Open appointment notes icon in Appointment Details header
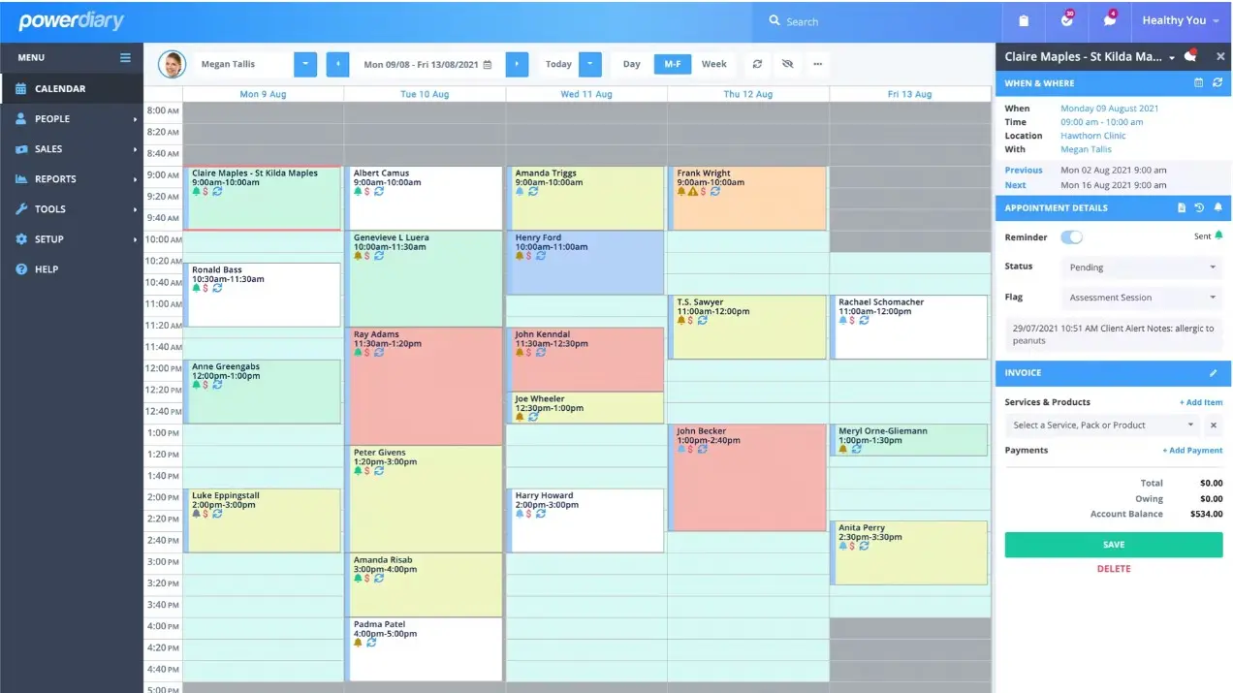Screen dimensions: 1233x693 pyautogui.click(x=1182, y=207)
